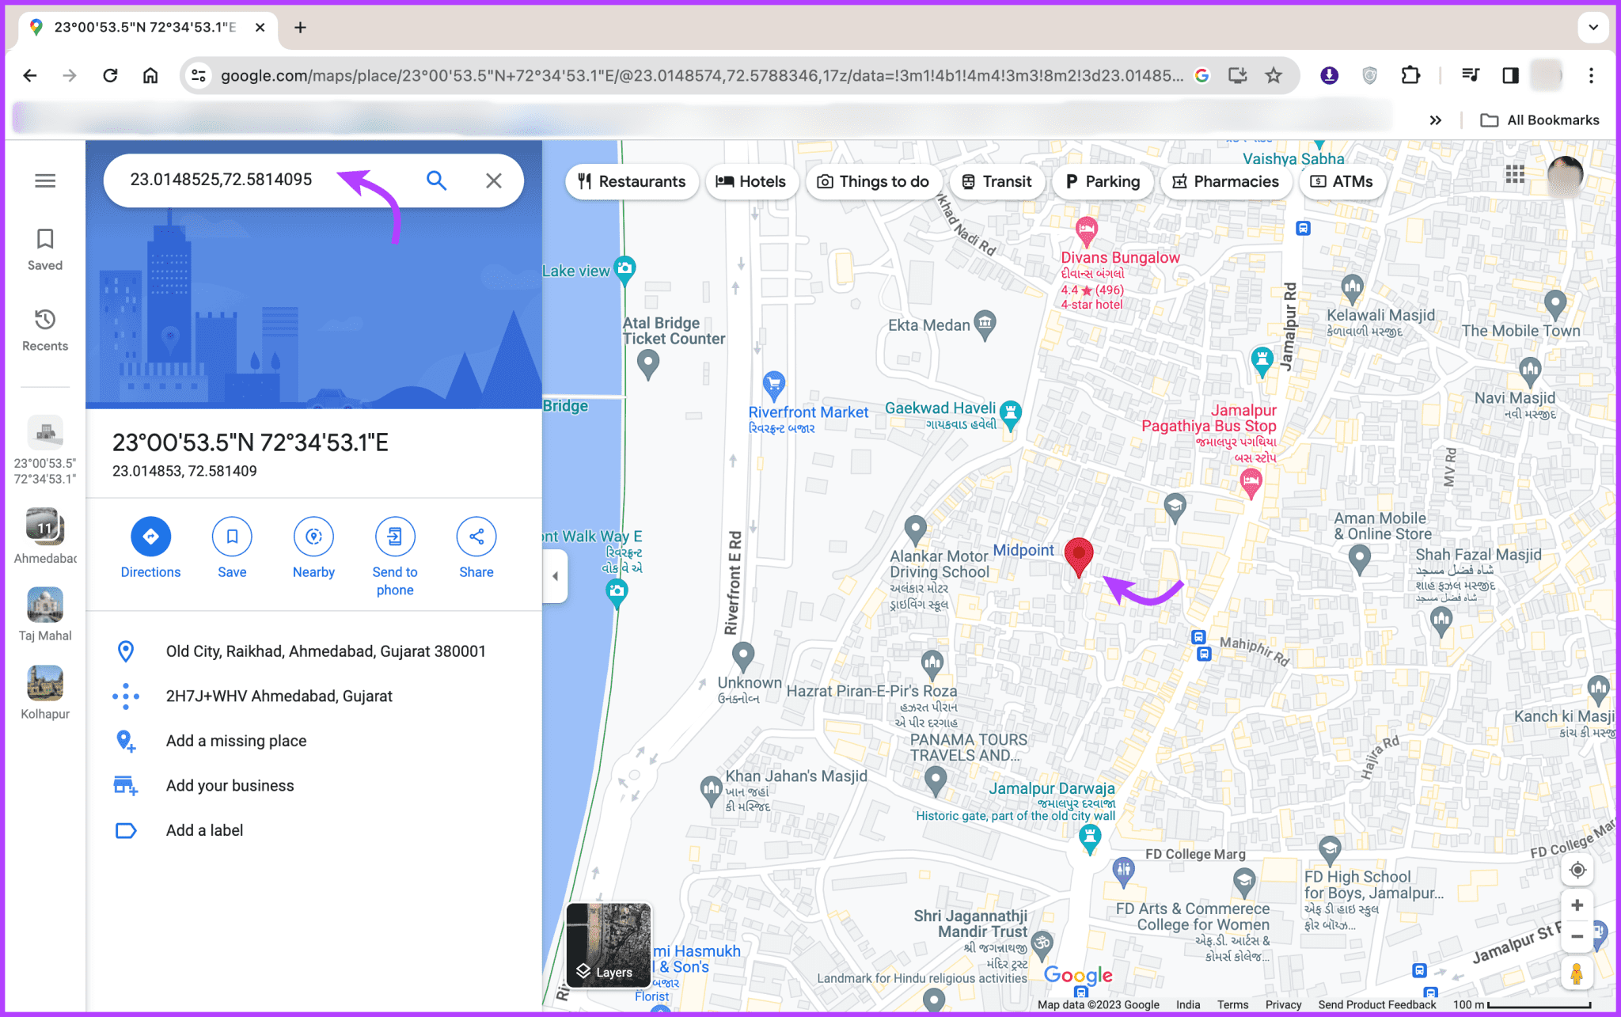Open the tab search dropdown
The image size is (1621, 1017).
[x=1593, y=27]
